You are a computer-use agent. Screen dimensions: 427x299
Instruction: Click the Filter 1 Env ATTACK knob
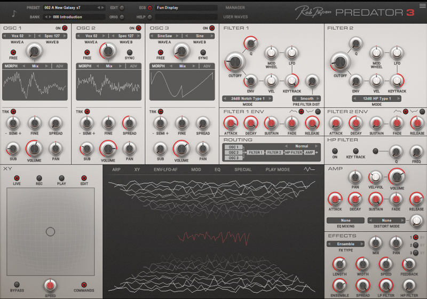(231, 123)
